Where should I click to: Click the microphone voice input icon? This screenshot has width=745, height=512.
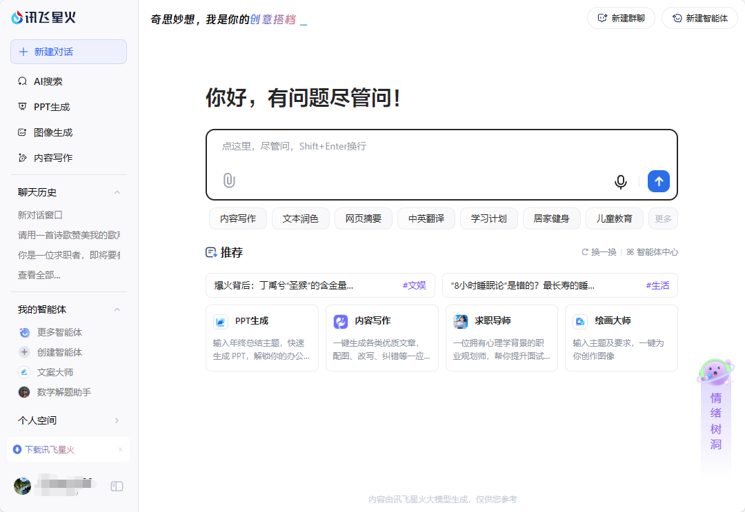point(621,182)
